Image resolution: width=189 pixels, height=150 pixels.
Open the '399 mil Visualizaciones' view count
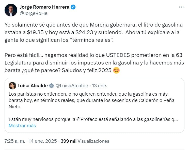coord(85,141)
